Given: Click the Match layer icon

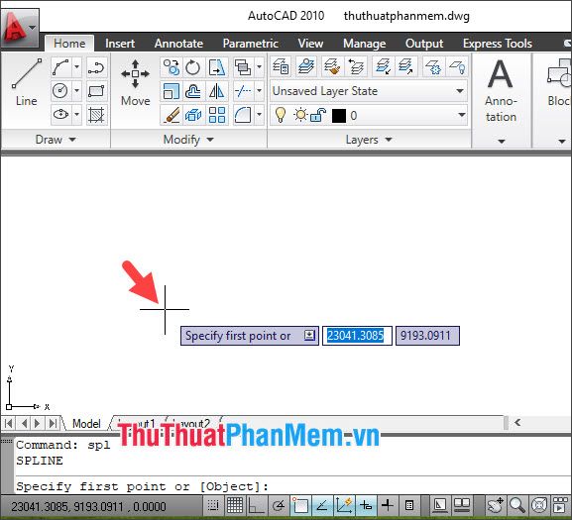Looking at the screenshot, I should (332, 66).
